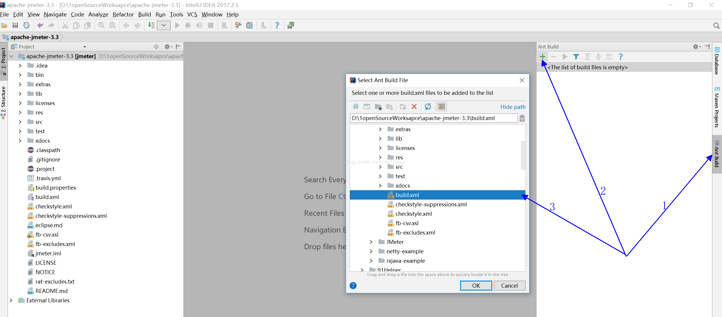Open dialog help via the blue question mark
Screen dimensions: 722x317
click(x=353, y=286)
